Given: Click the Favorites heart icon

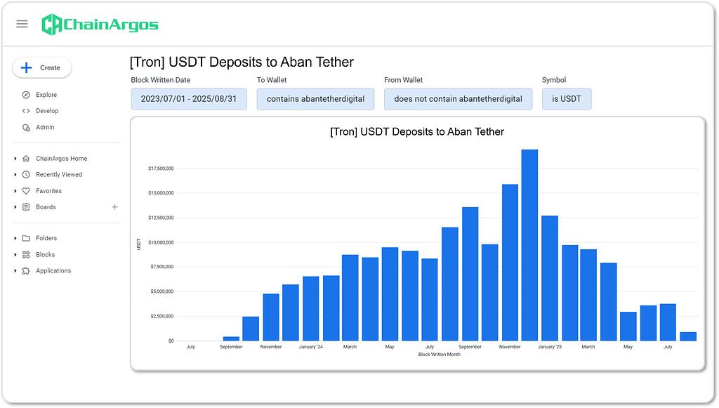Looking at the screenshot, I should click(26, 191).
